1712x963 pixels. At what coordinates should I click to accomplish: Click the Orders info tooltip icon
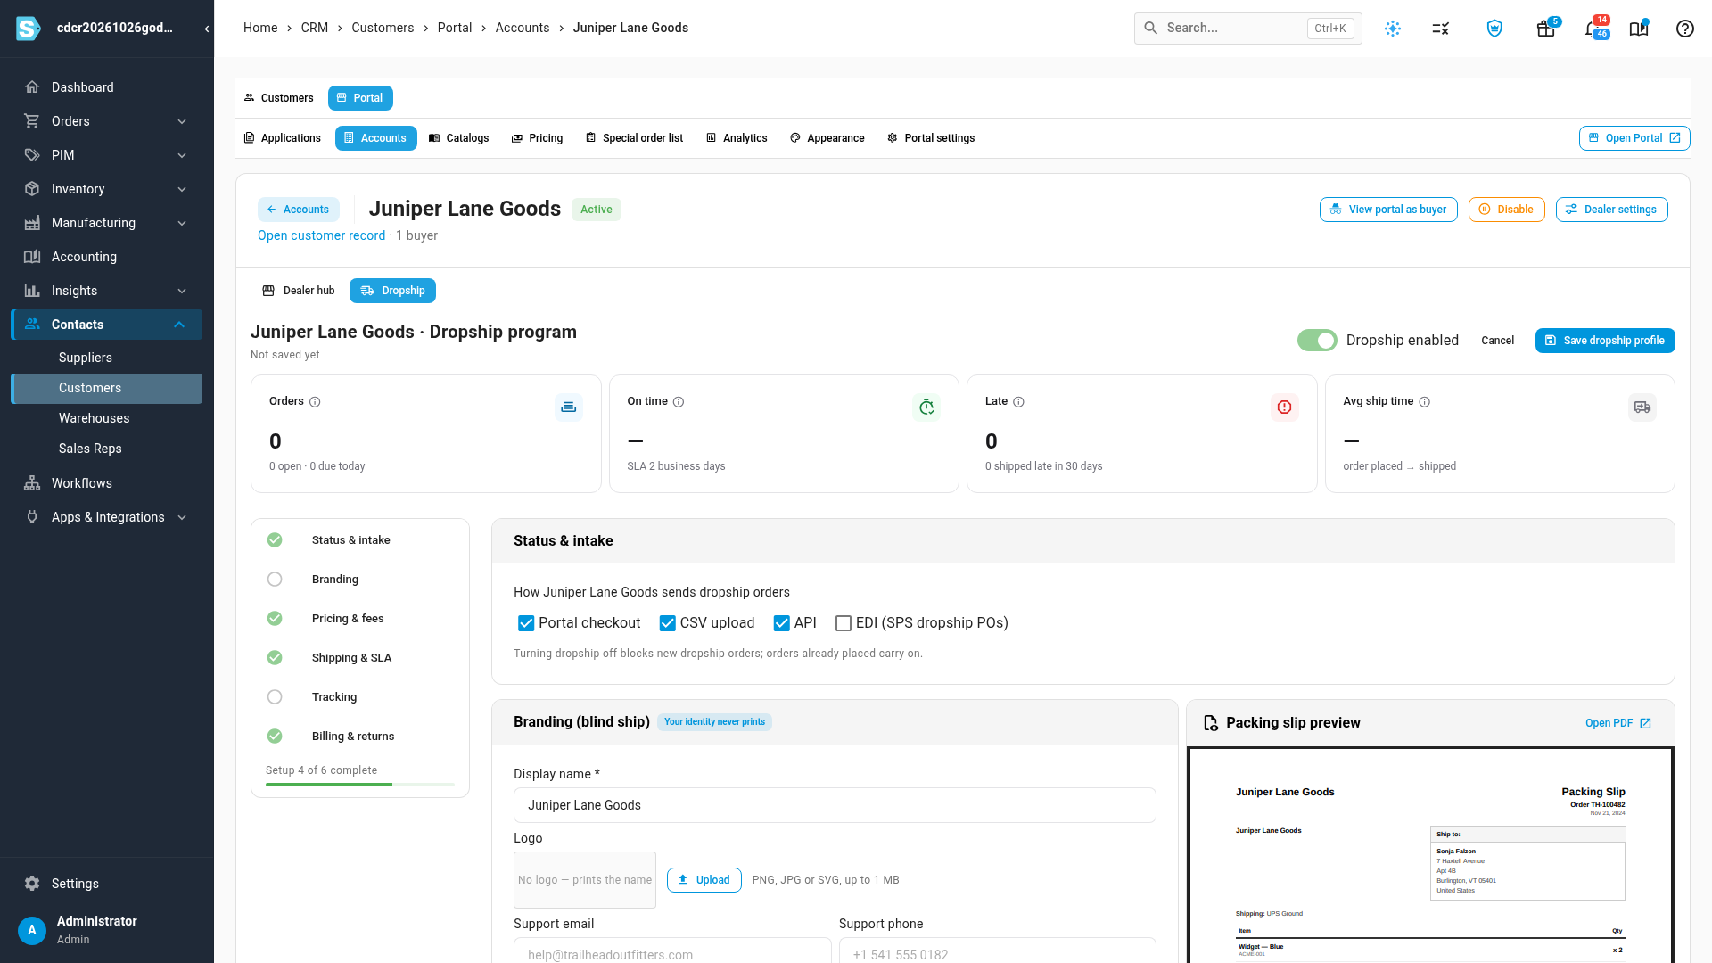[315, 402]
